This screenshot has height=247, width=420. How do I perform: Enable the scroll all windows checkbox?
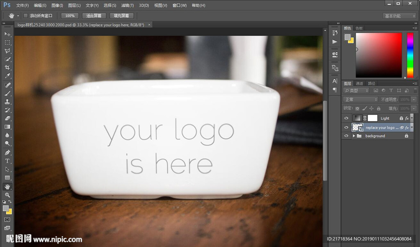25,16
